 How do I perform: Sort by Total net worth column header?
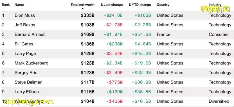pos(82,5)
